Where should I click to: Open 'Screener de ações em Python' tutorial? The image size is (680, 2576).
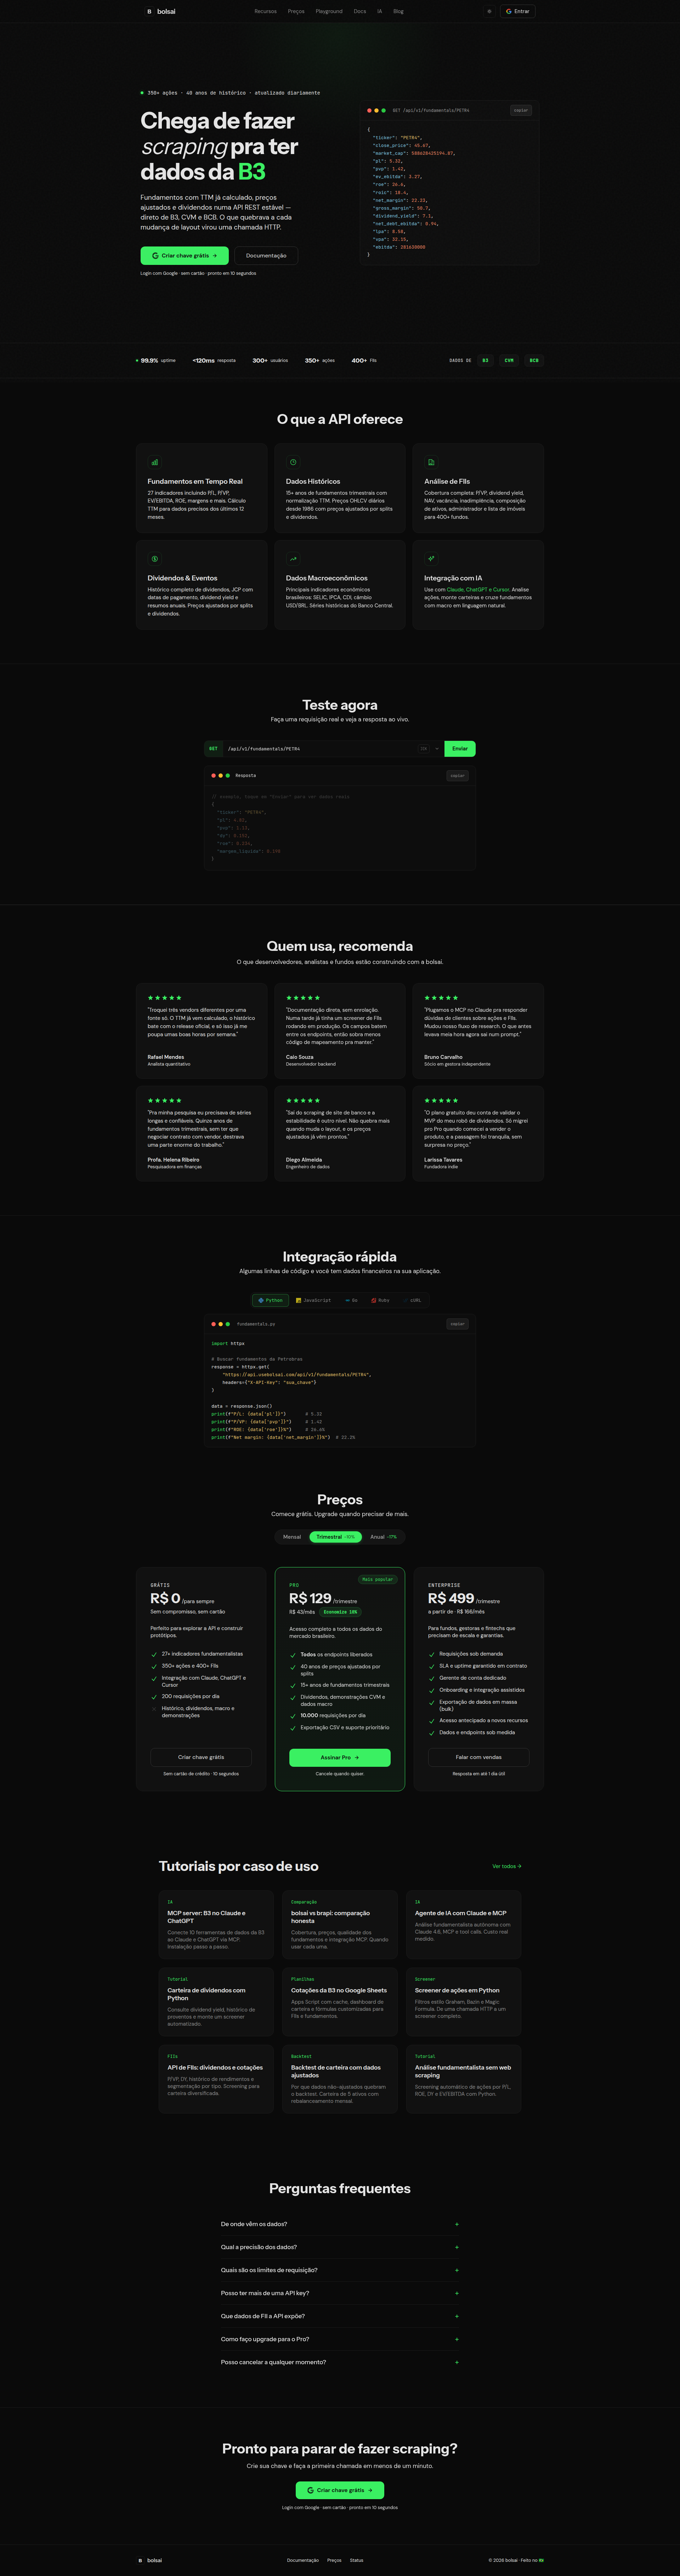pos(464,2002)
